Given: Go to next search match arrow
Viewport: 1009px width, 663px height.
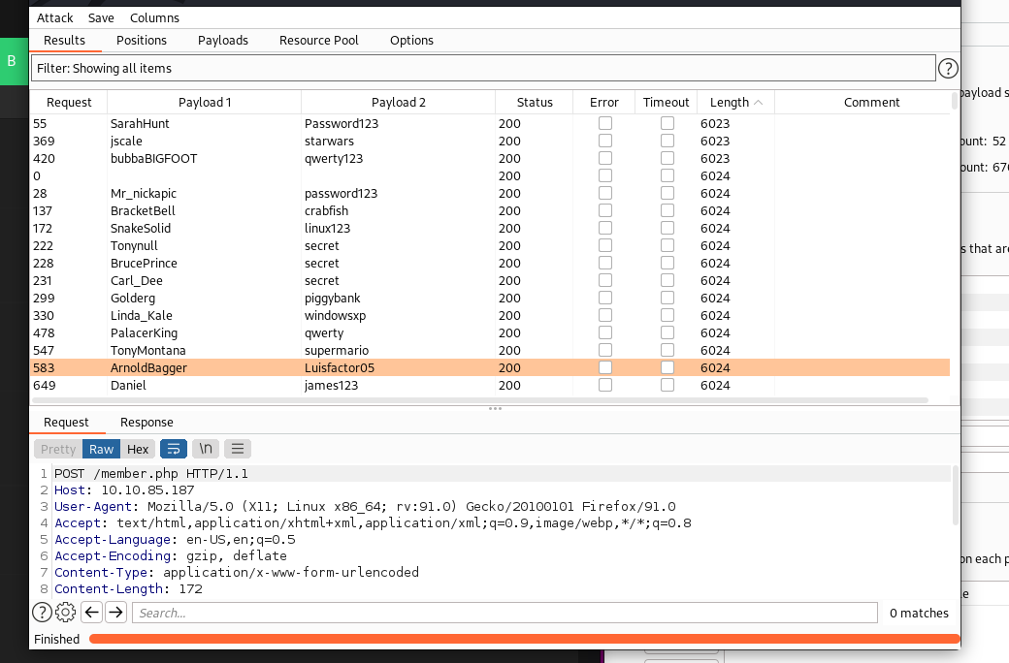Looking at the screenshot, I should coord(115,612).
